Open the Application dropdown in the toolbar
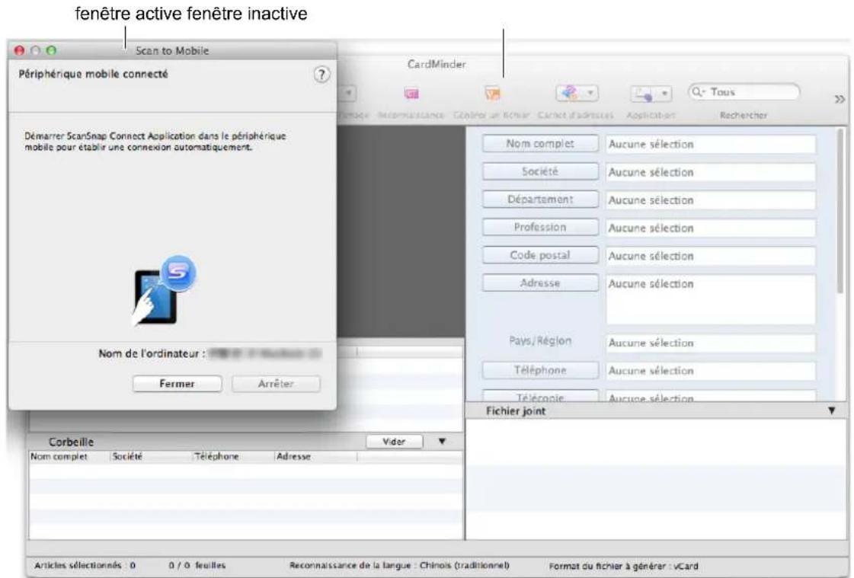The height and width of the screenshot is (578, 854). 651,94
